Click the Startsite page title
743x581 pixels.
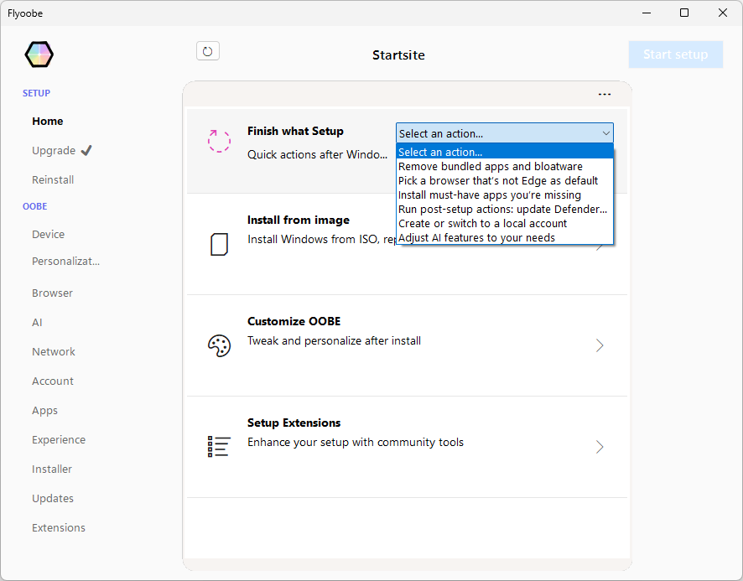click(398, 55)
